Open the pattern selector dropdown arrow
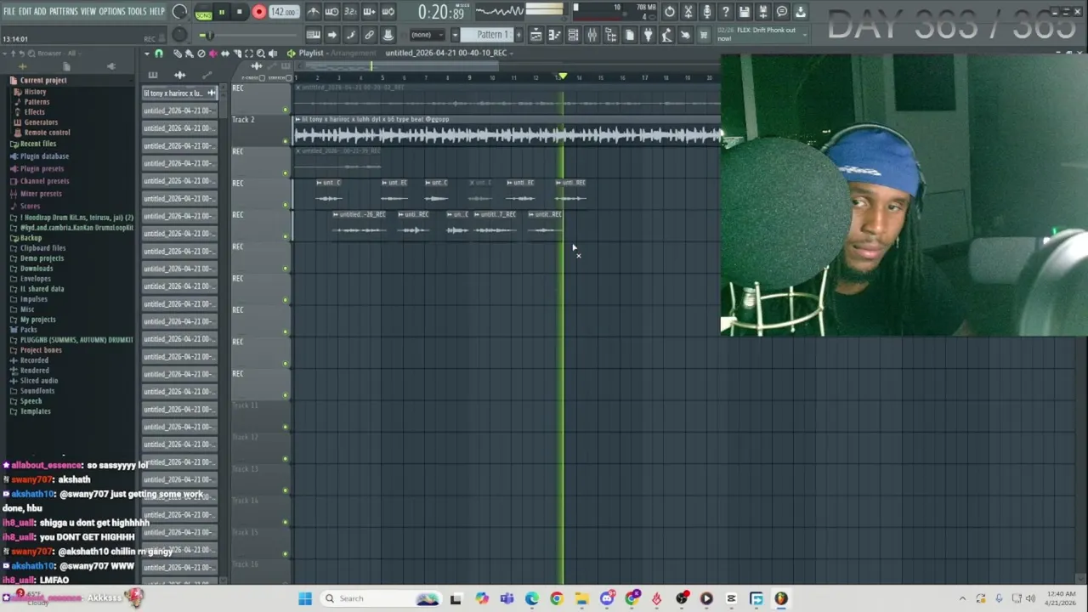This screenshot has width=1088, height=612. click(455, 35)
